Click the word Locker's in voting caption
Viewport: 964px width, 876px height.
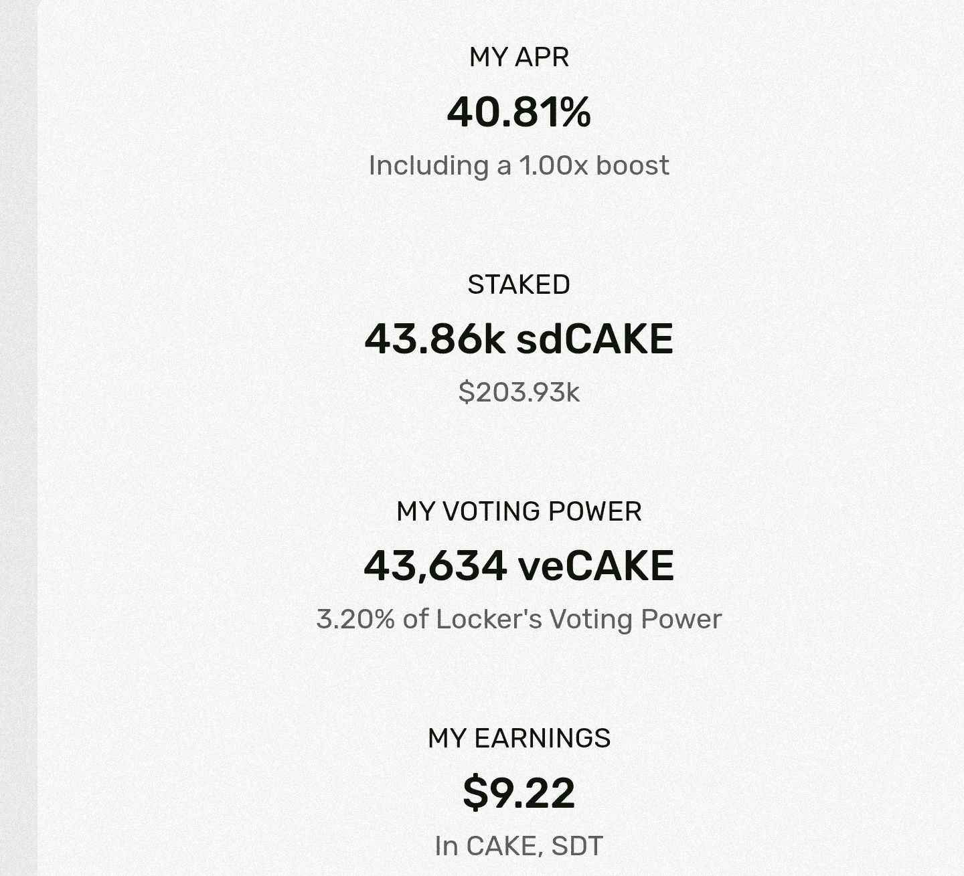[x=489, y=619]
